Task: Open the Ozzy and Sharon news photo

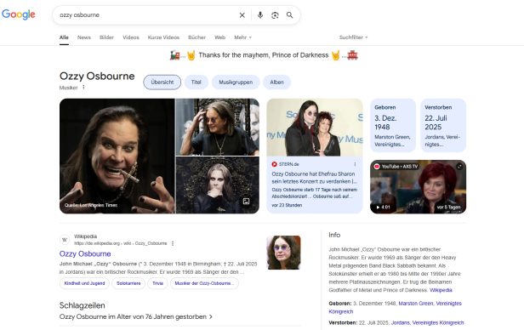Action: pos(315,128)
